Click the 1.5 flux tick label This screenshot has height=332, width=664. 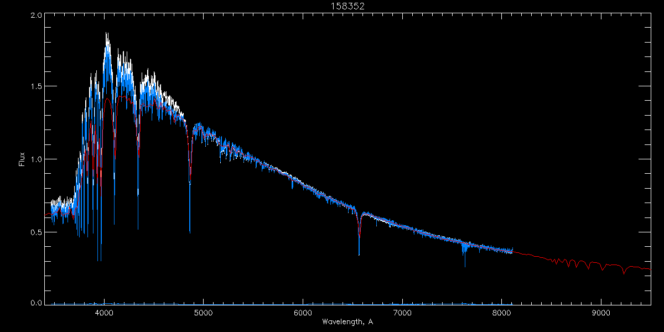click(36, 87)
